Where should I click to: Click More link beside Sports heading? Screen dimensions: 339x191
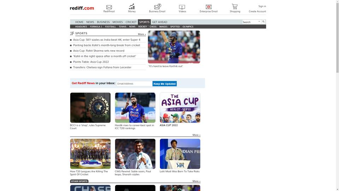pyautogui.click(x=142, y=34)
